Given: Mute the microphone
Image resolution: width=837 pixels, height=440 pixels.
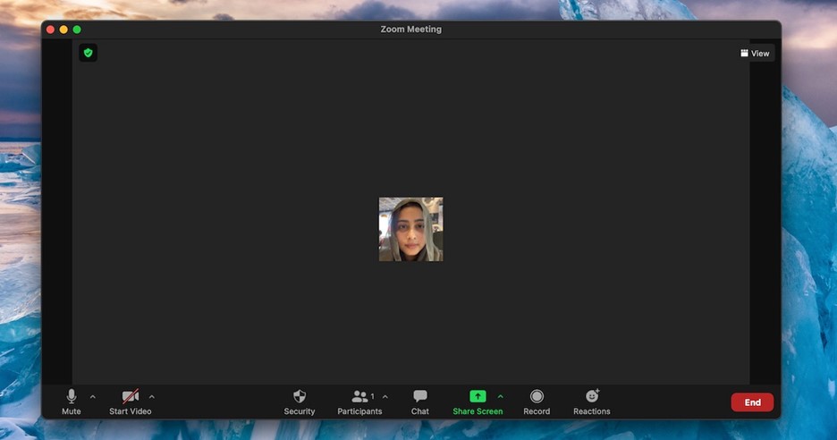Looking at the screenshot, I should (71, 402).
